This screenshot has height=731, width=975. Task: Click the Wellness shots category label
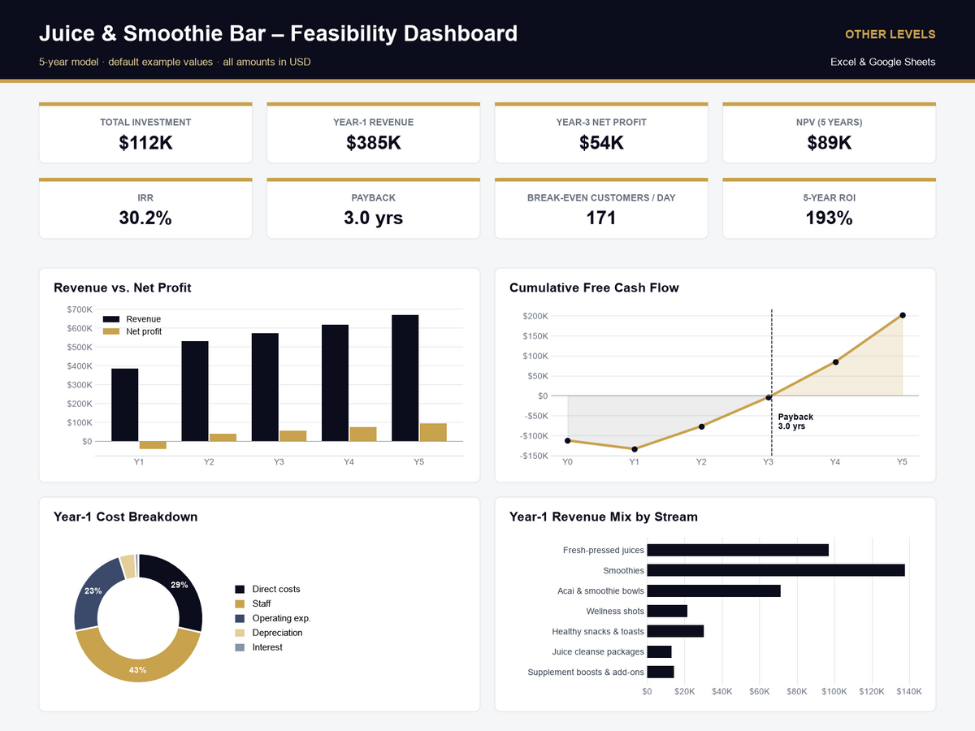click(615, 611)
